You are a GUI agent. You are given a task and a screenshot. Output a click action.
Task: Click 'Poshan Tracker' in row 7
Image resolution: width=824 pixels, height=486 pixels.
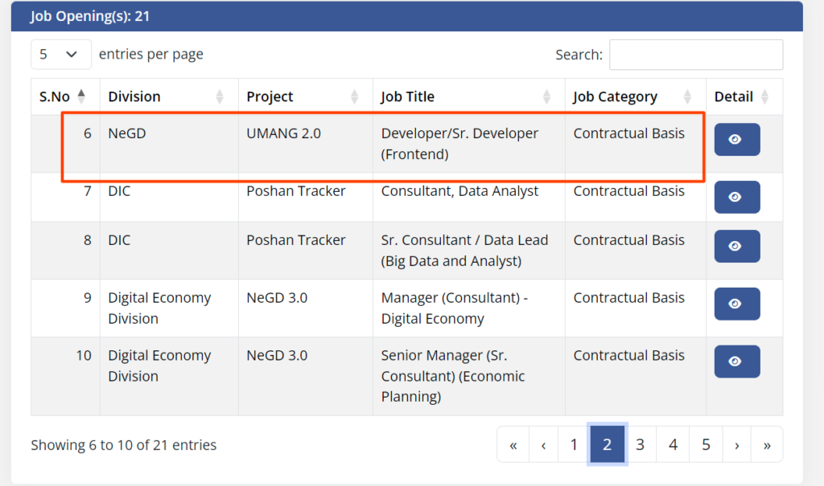click(296, 191)
